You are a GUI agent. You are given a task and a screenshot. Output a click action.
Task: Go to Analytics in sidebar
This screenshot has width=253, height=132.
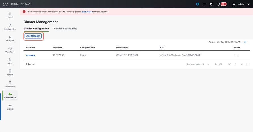[10, 38]
